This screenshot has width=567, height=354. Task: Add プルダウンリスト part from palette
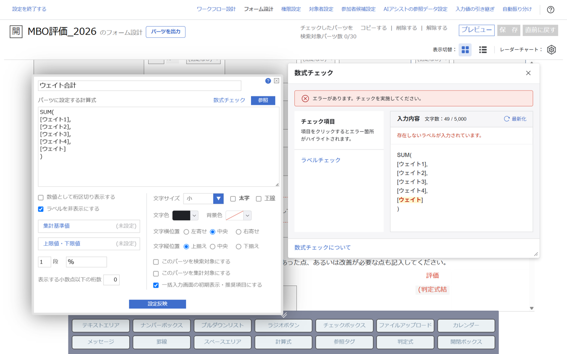coord(222,325)
